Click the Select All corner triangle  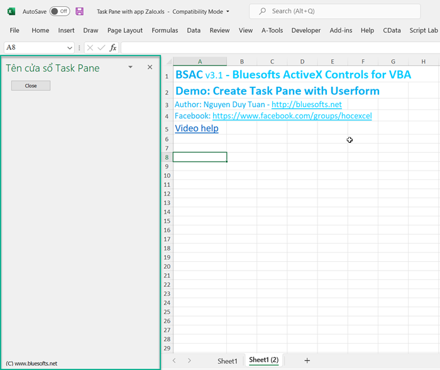click(169, 62)
